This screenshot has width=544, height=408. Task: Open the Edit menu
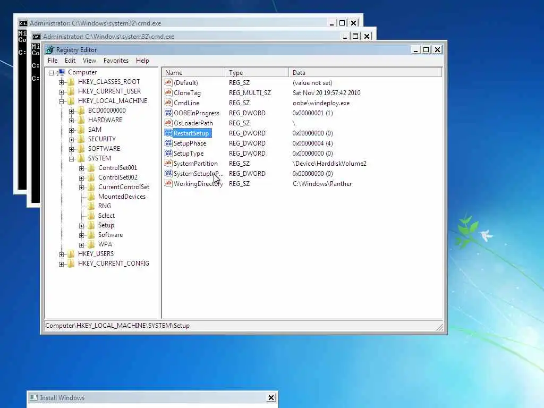[x=70, y=61]
